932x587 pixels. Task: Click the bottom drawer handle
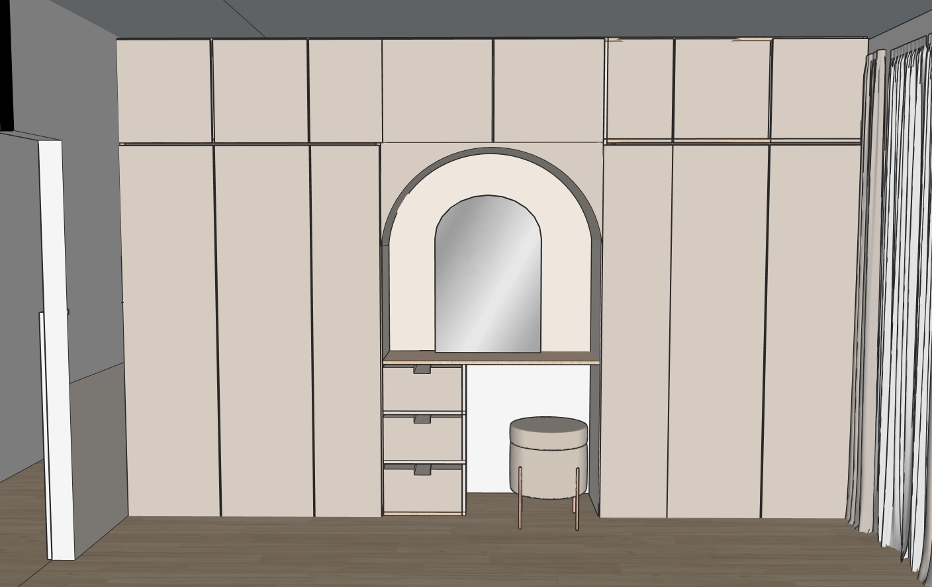(422, 469)
